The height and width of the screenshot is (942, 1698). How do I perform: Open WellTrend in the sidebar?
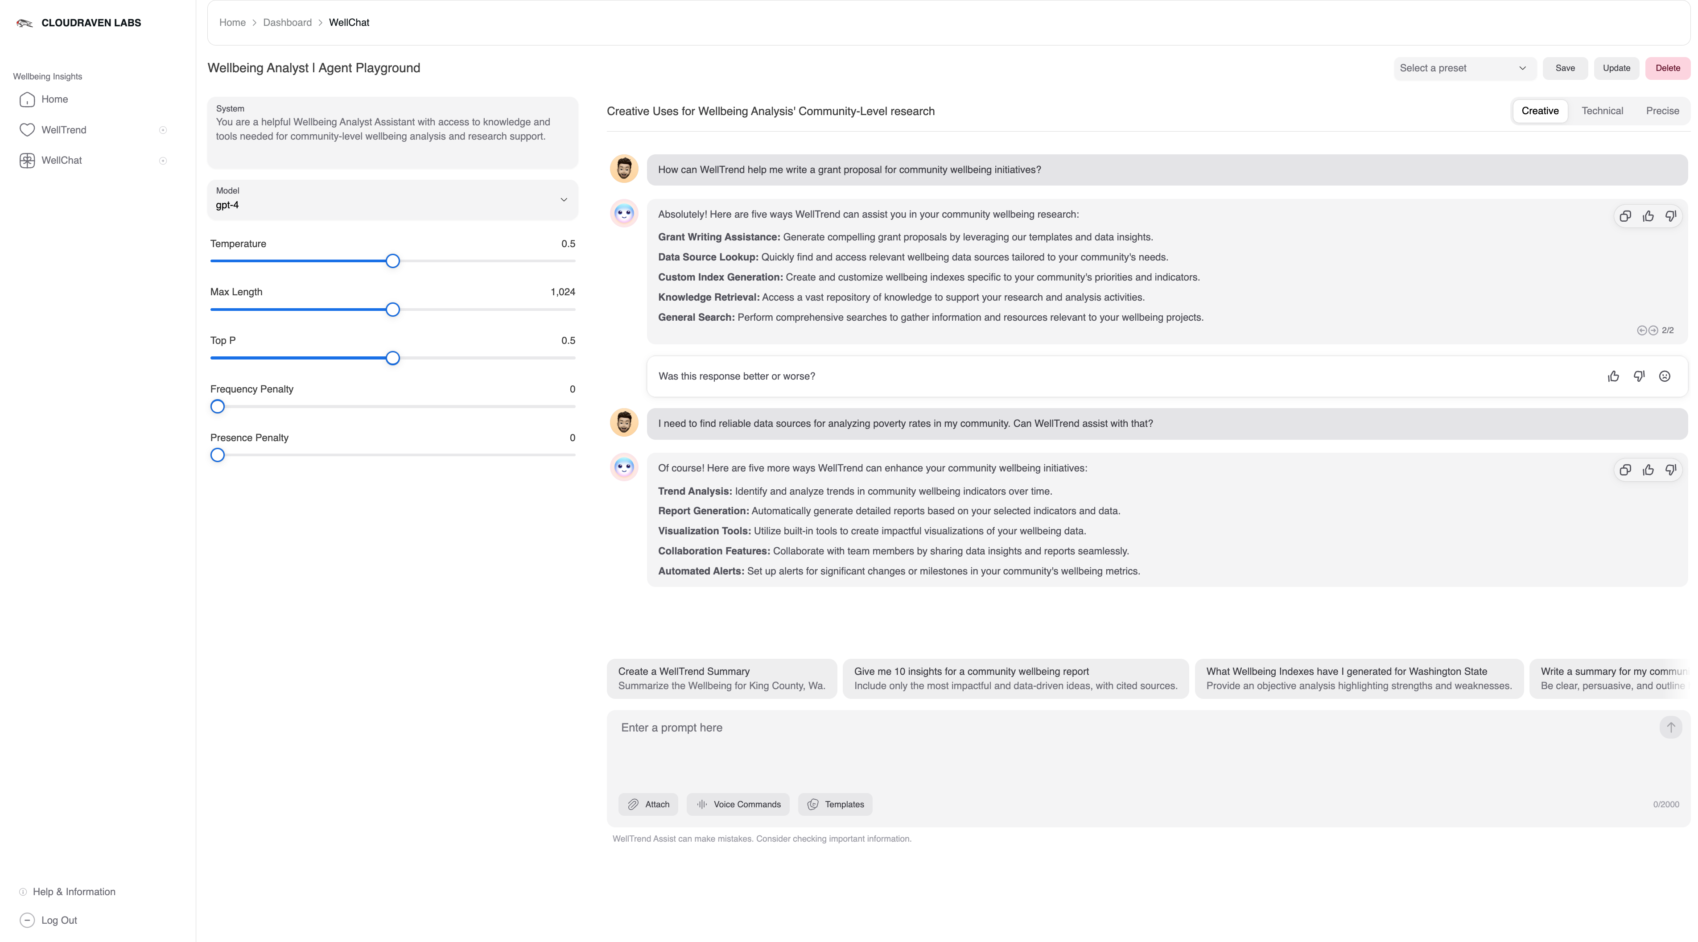[x=63, y=130]
